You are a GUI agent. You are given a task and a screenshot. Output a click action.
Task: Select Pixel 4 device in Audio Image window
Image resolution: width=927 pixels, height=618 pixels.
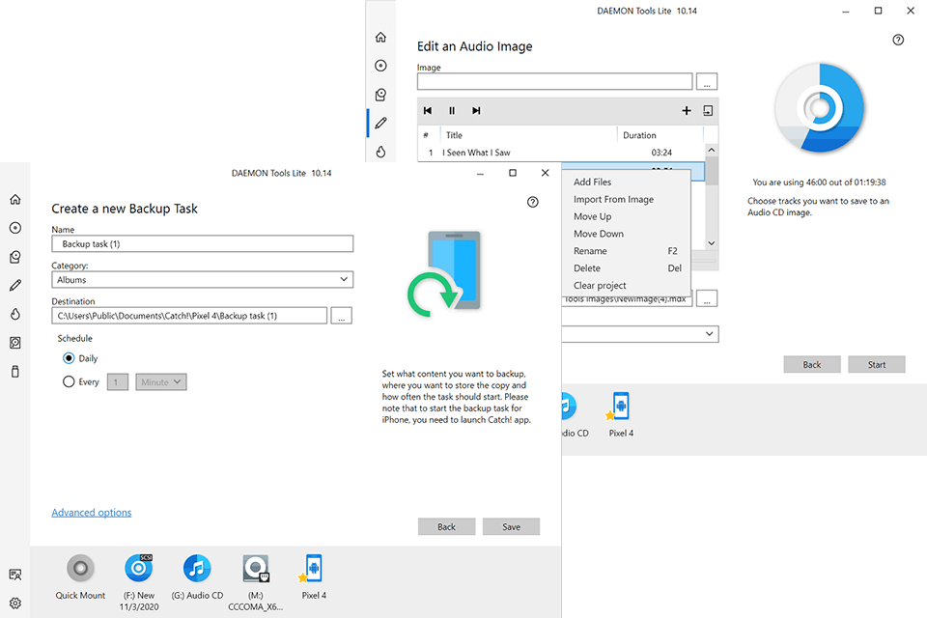pos(621,415)
